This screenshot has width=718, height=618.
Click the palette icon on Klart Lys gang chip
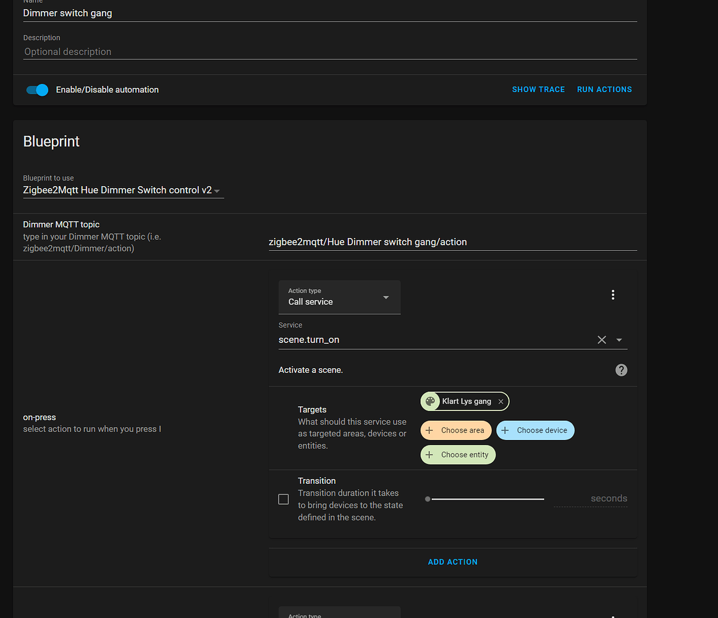click(430, 401)
